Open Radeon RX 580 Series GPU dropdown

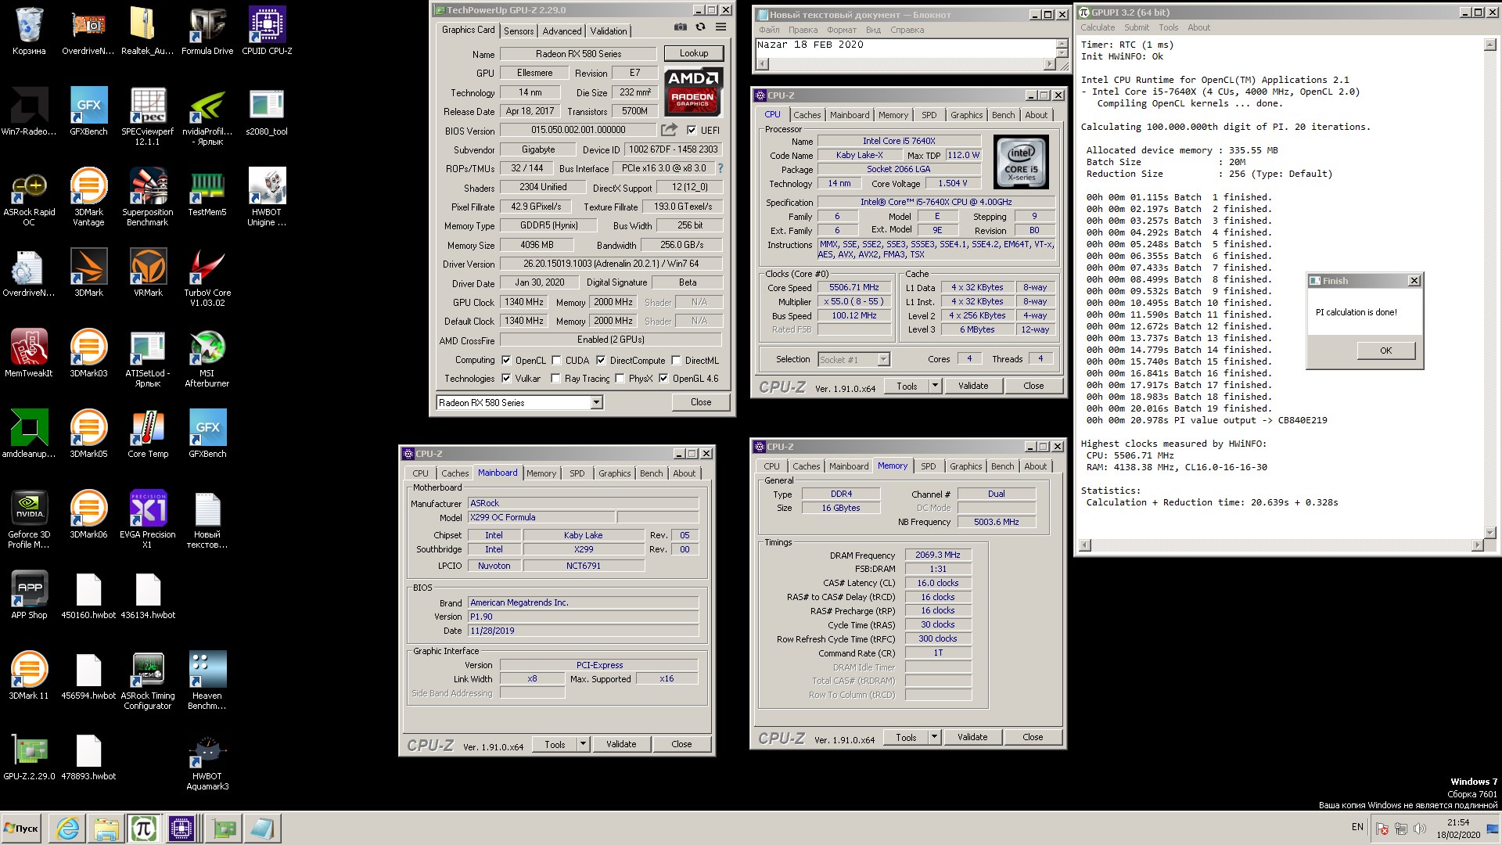click(519, 403)
